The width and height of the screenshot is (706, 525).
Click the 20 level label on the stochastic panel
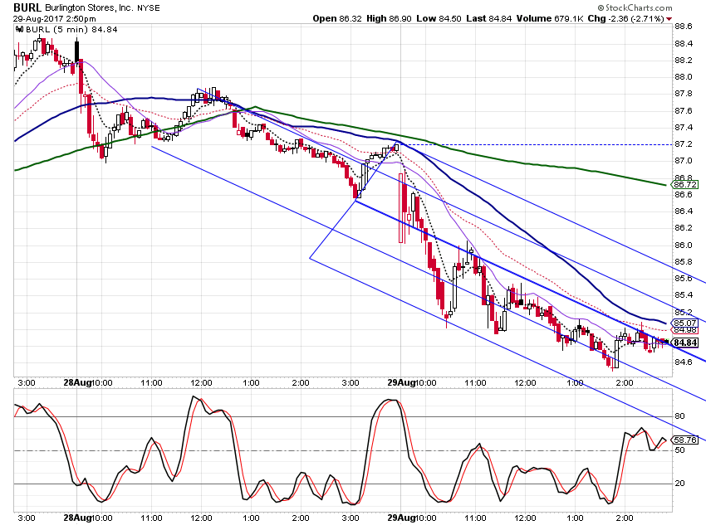pyautogui.click(x=679, y=484)
